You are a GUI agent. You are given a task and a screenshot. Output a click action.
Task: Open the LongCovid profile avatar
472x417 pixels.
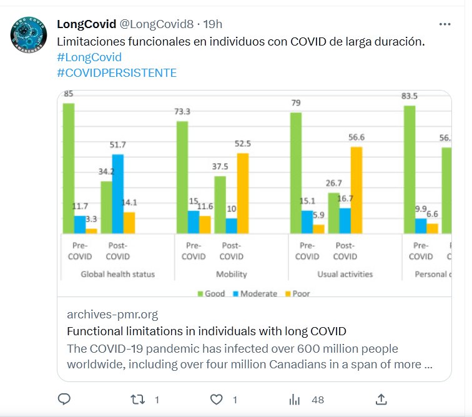29,34
